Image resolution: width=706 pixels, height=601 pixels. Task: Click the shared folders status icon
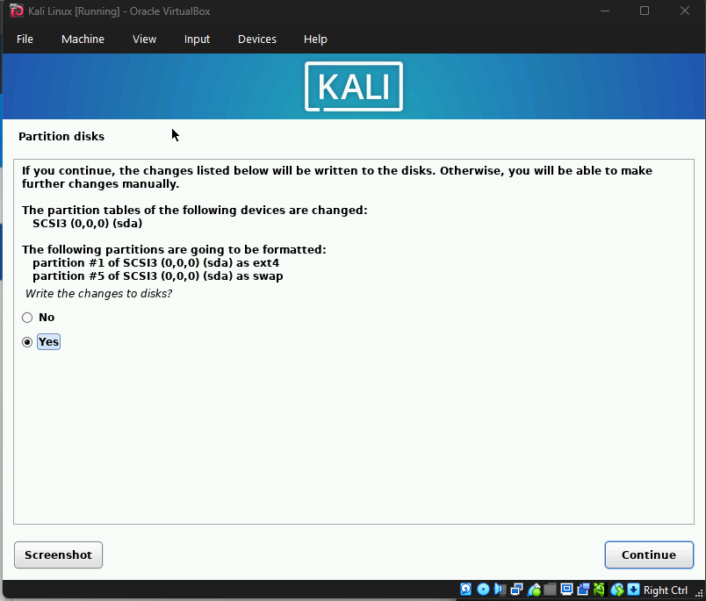(550, 590)
